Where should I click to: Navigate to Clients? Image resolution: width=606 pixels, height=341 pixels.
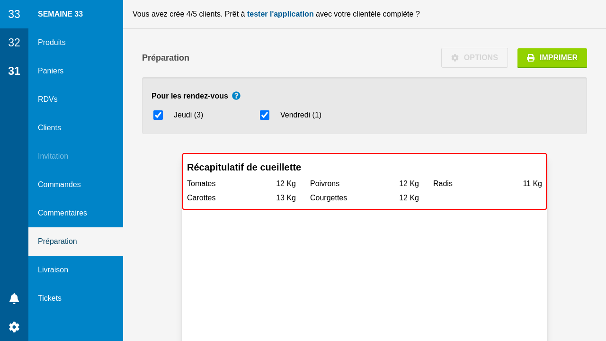pyautogui.click(x=49, y=128)
